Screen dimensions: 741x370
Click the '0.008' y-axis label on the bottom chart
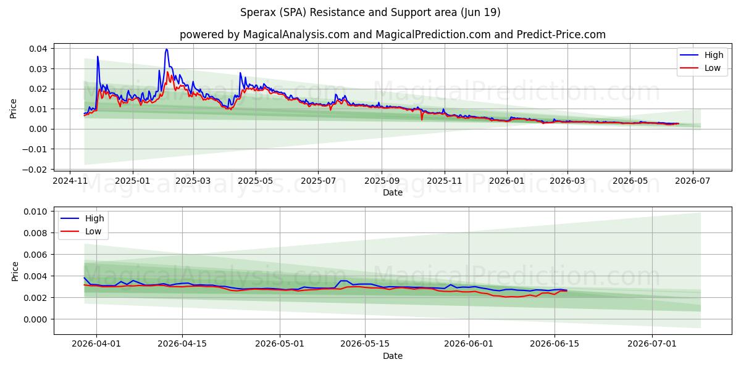coord(35,233)
